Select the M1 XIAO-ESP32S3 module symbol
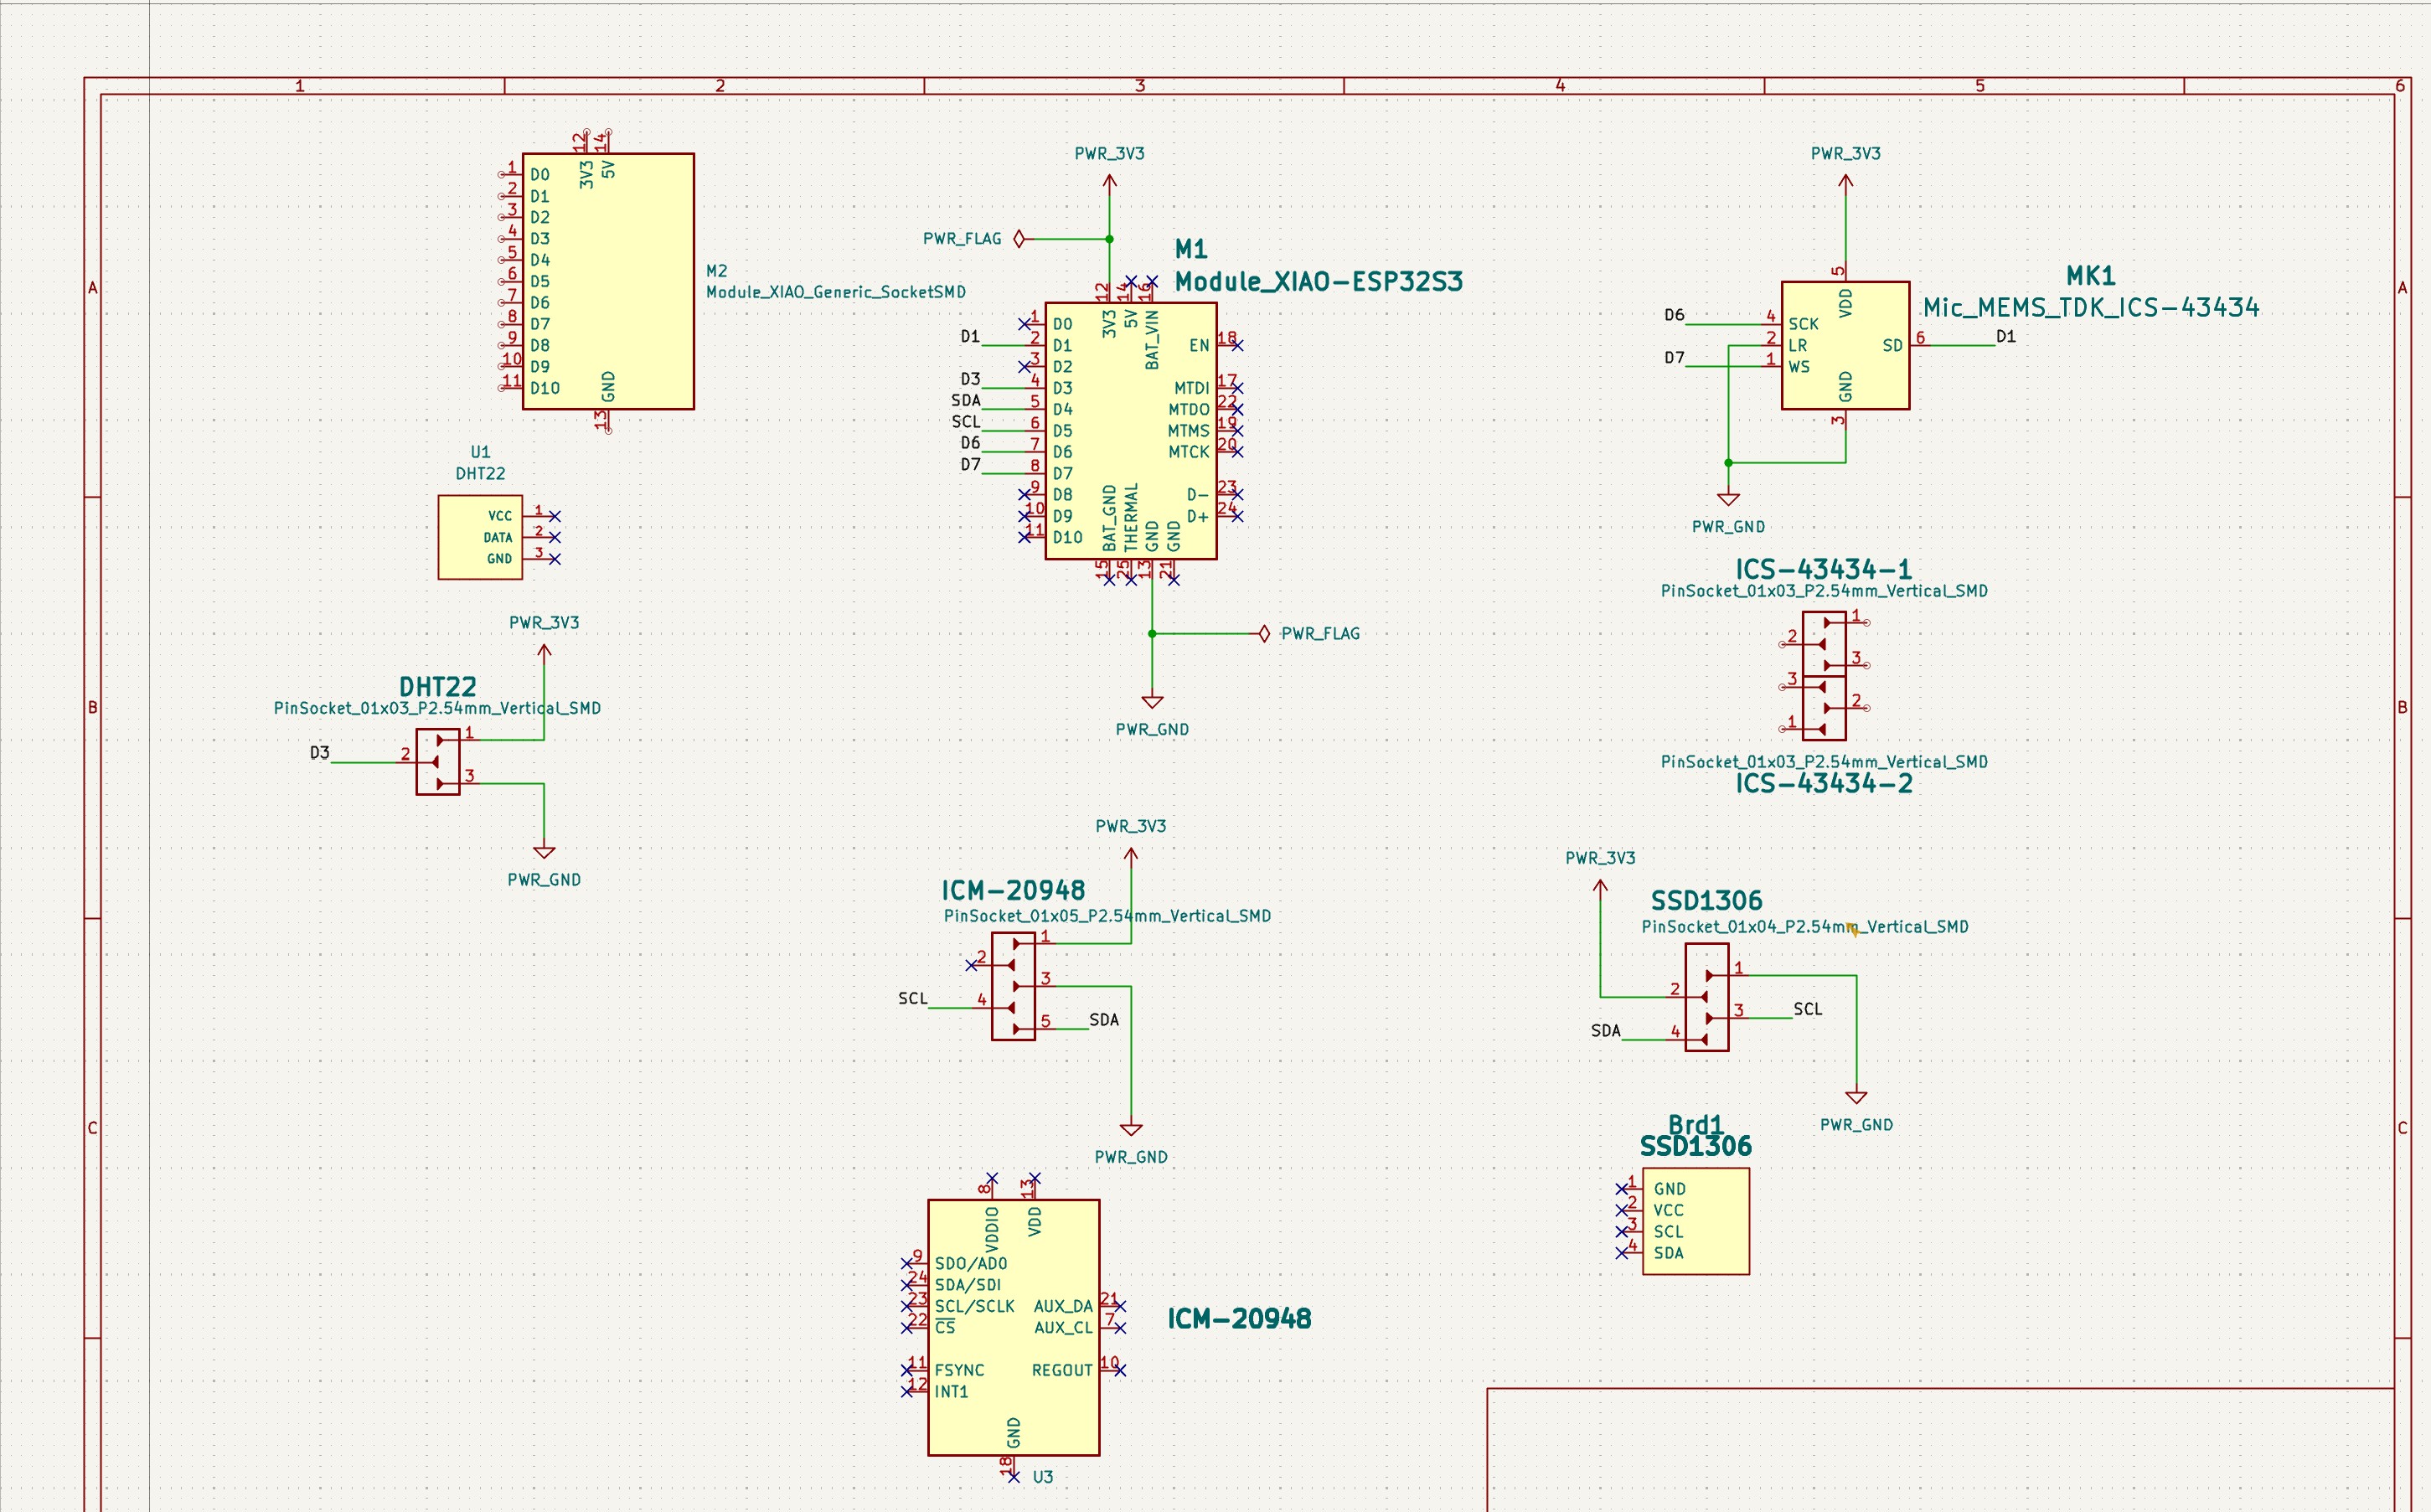 pyautogui.click(x=1131, y=431)
